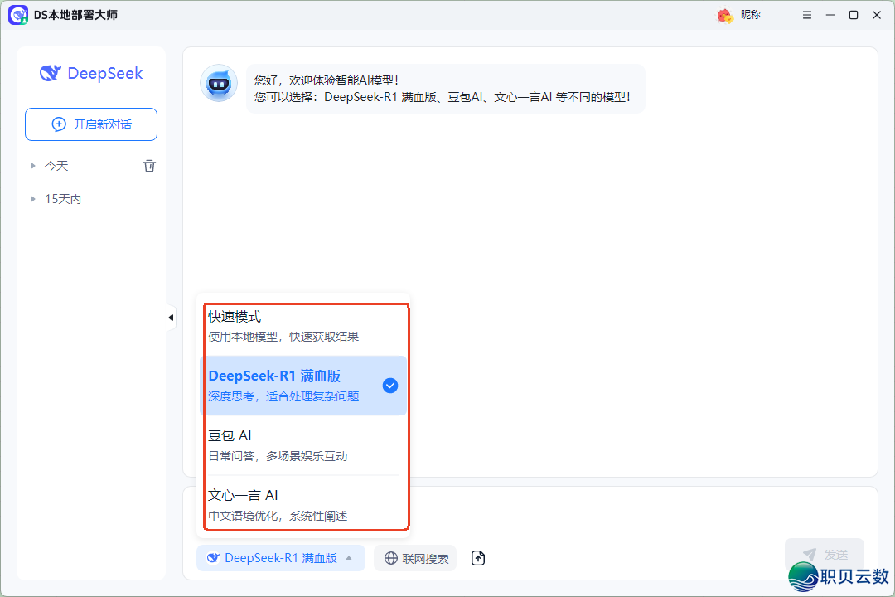Maximize the application window
The image size is (895, 597).
[x=854, y=16]
